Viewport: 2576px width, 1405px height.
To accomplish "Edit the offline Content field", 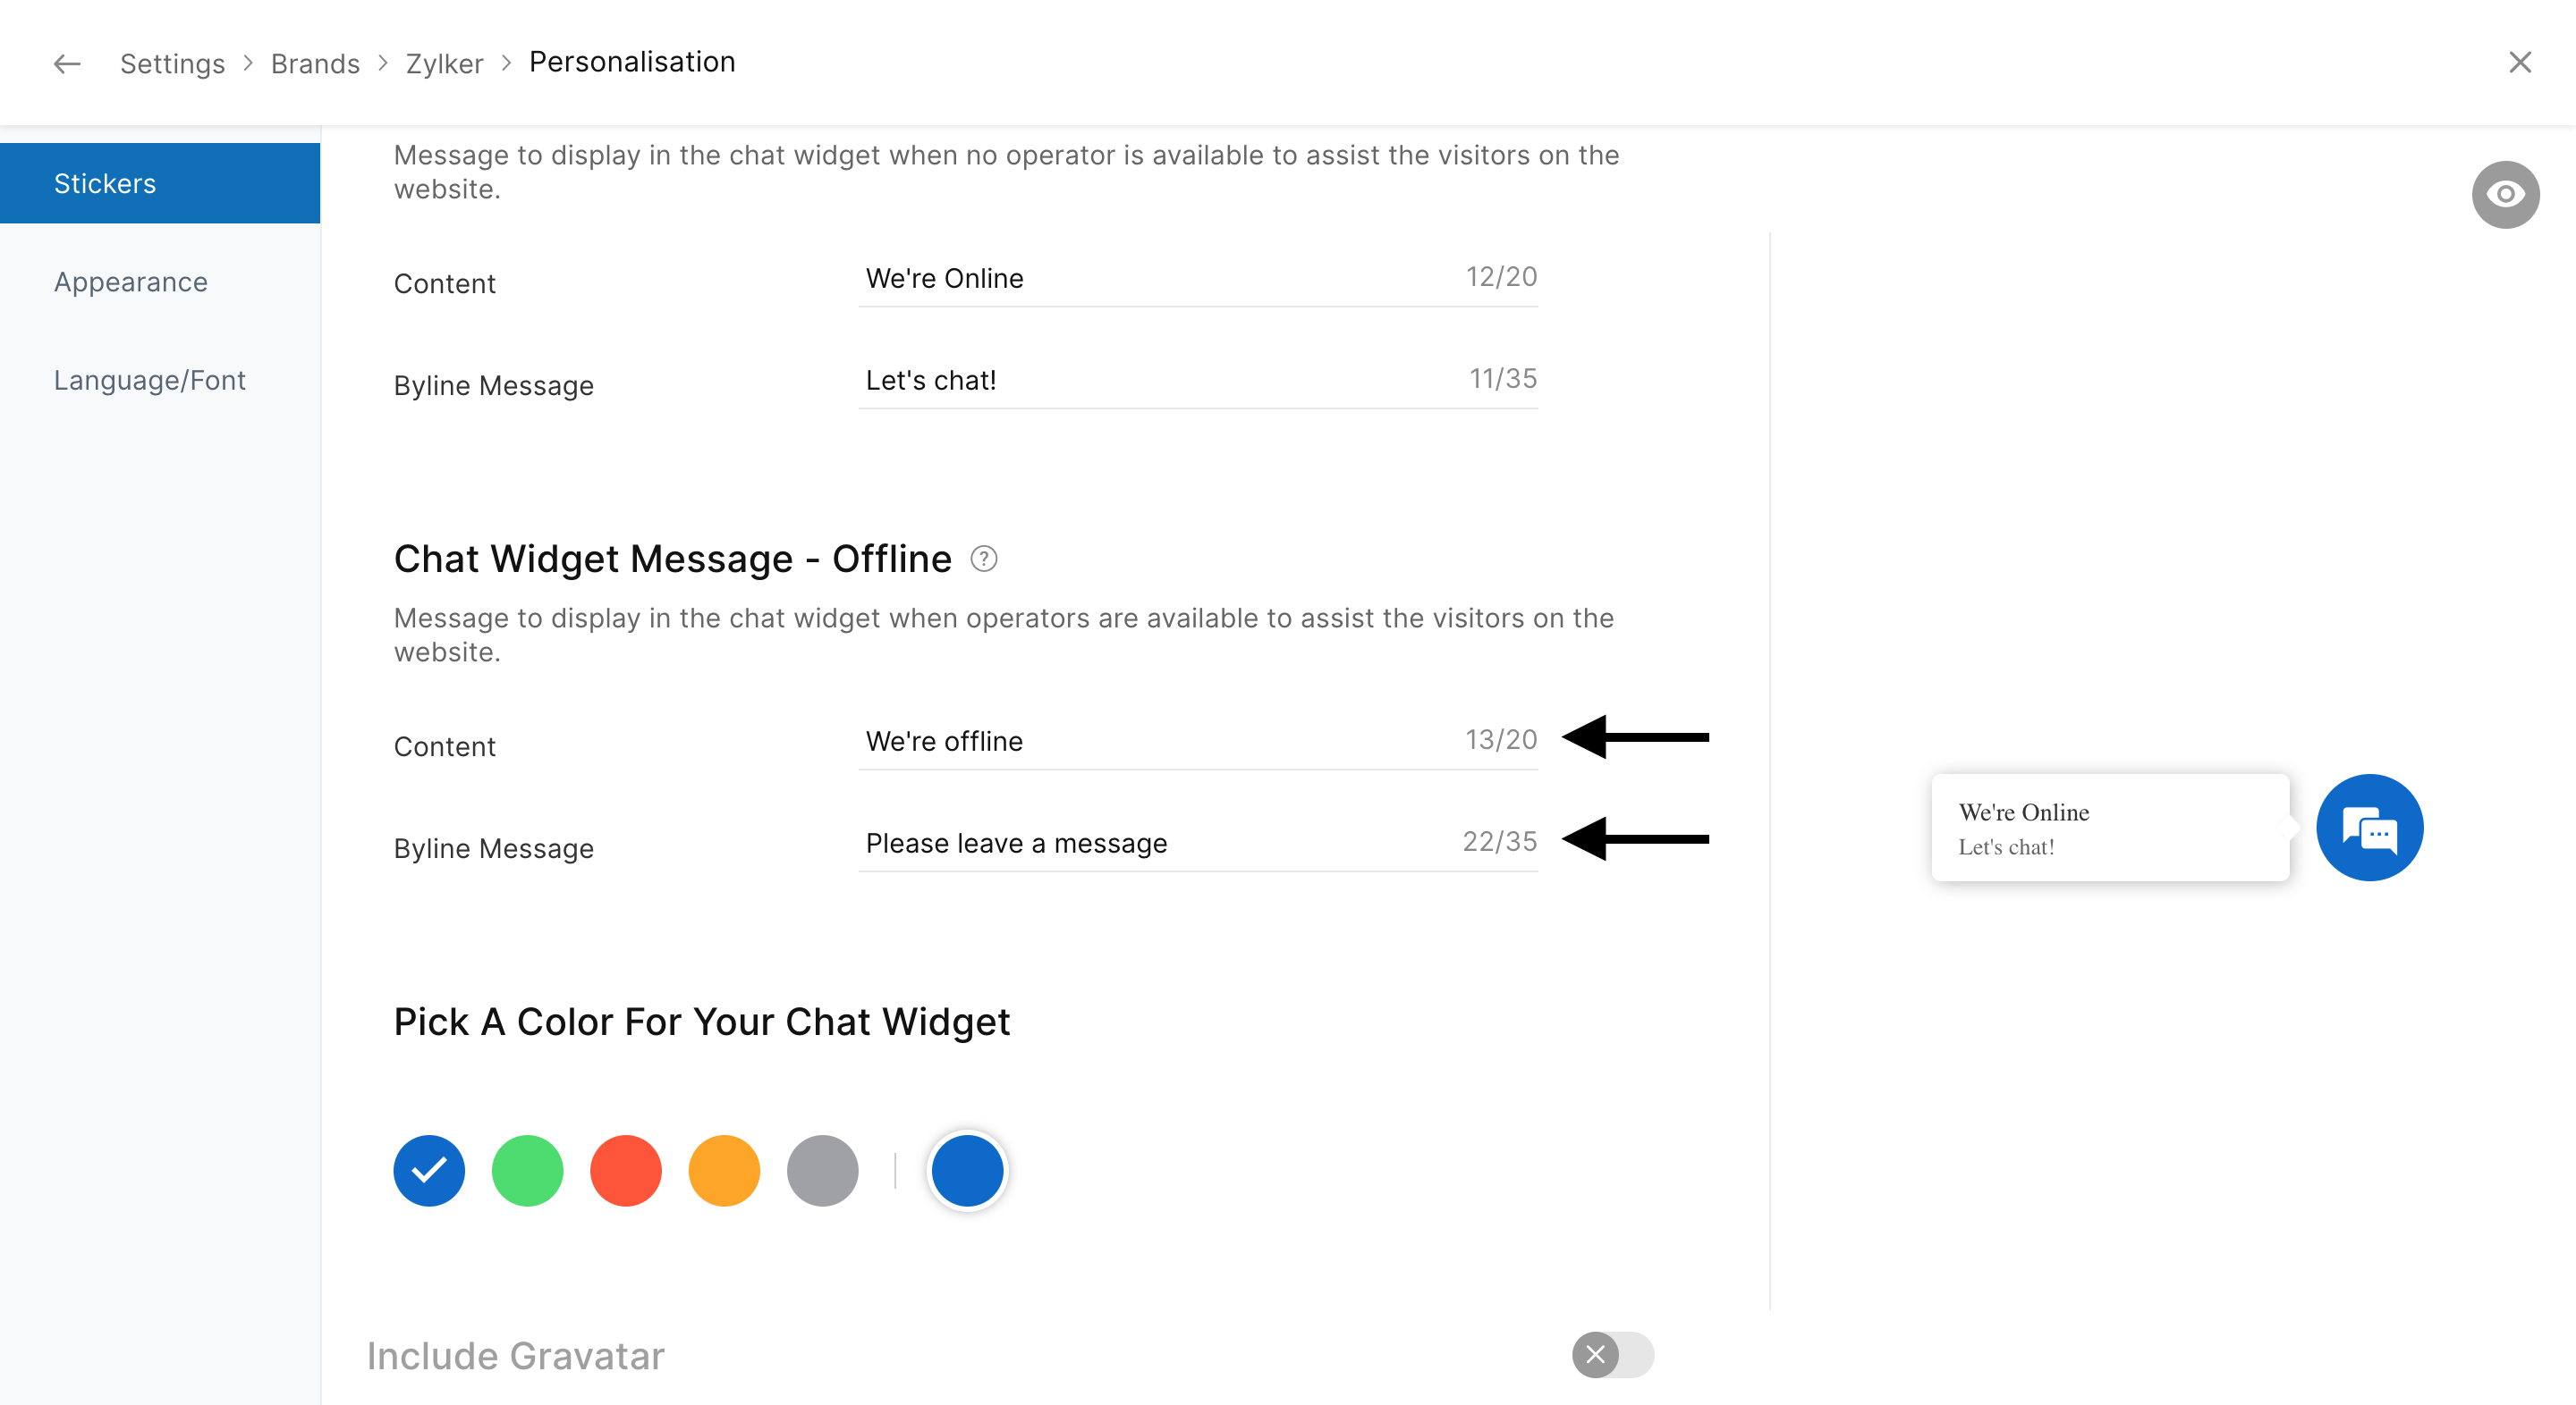I will point(1150,742).
